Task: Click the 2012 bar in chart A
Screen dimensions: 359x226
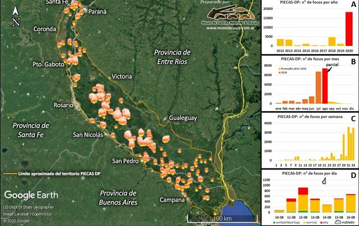Action: click(x=280, y=43)
